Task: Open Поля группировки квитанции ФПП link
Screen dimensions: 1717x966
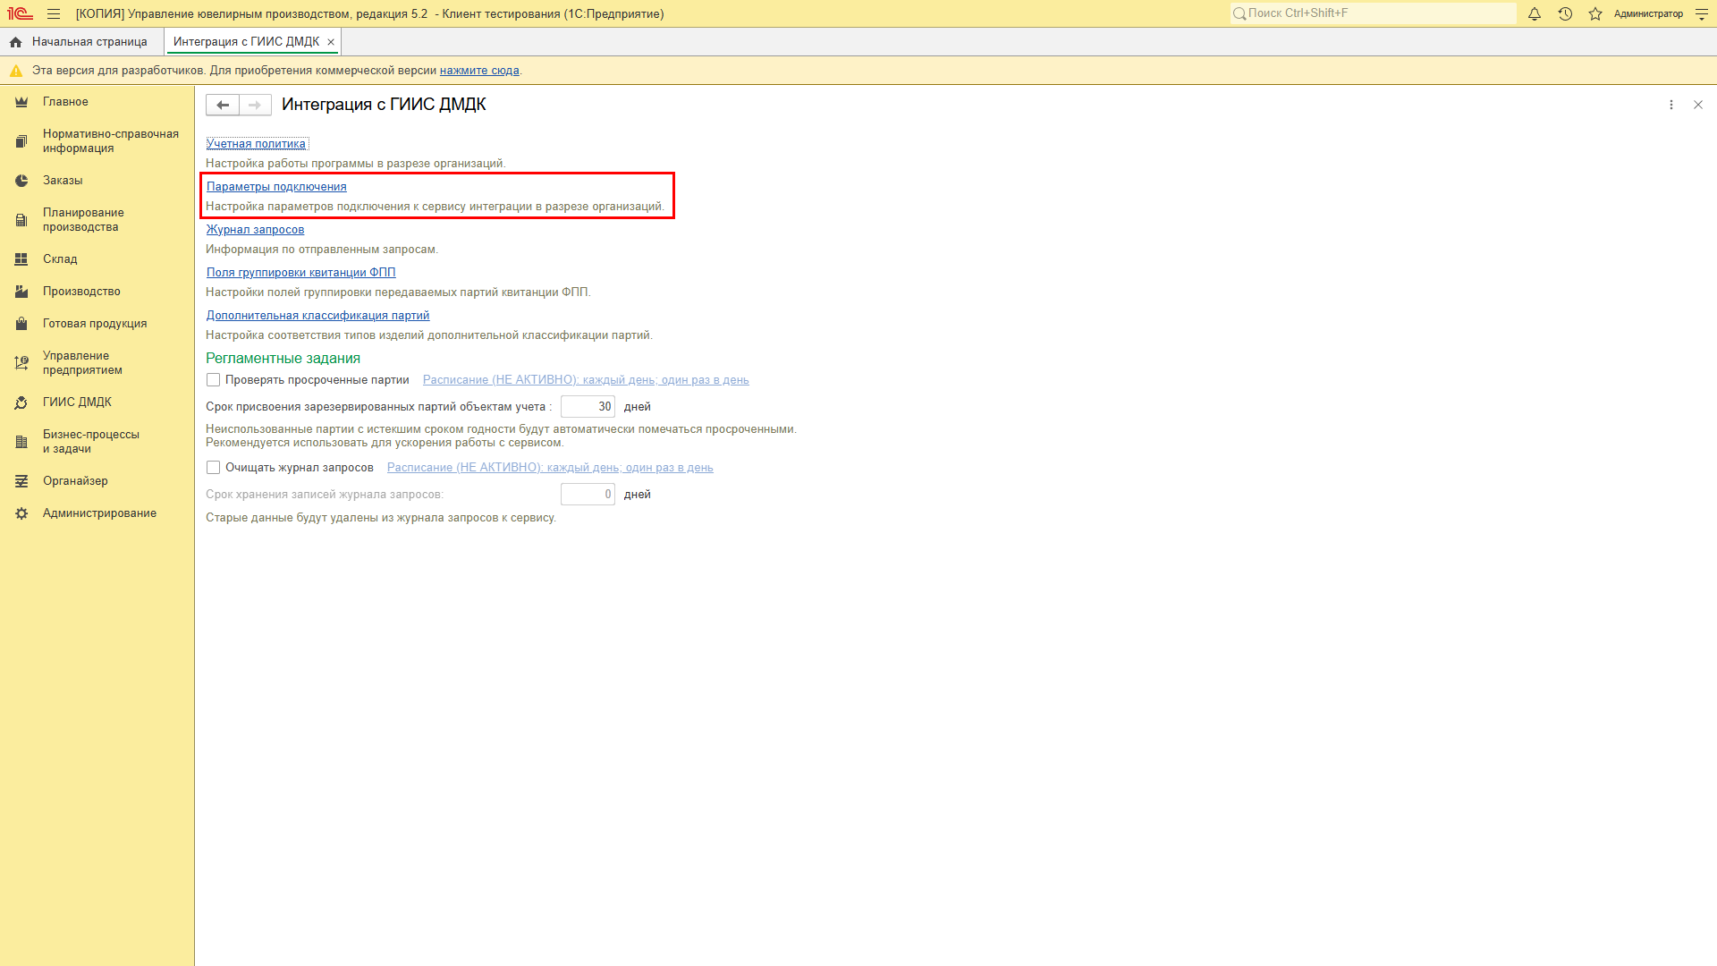Action: pyautogui.click(x=300, y=273)
